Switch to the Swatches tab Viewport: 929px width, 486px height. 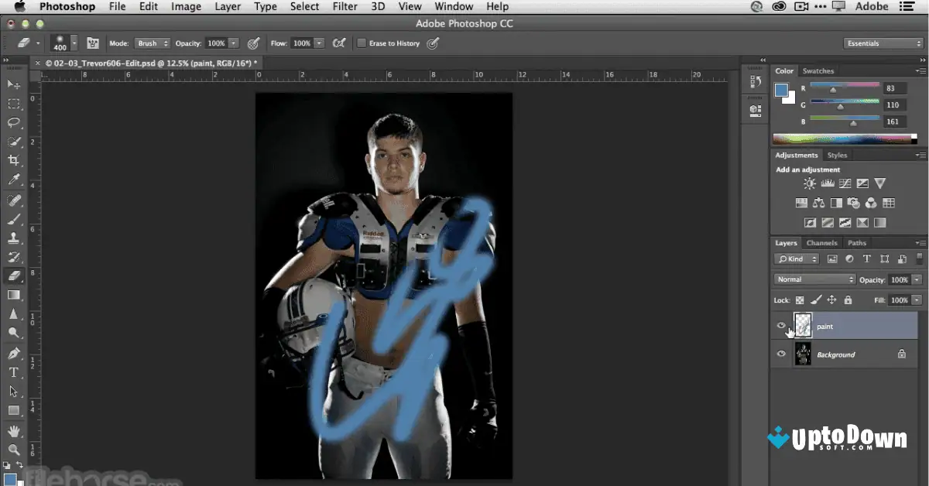tap(818, 70)
